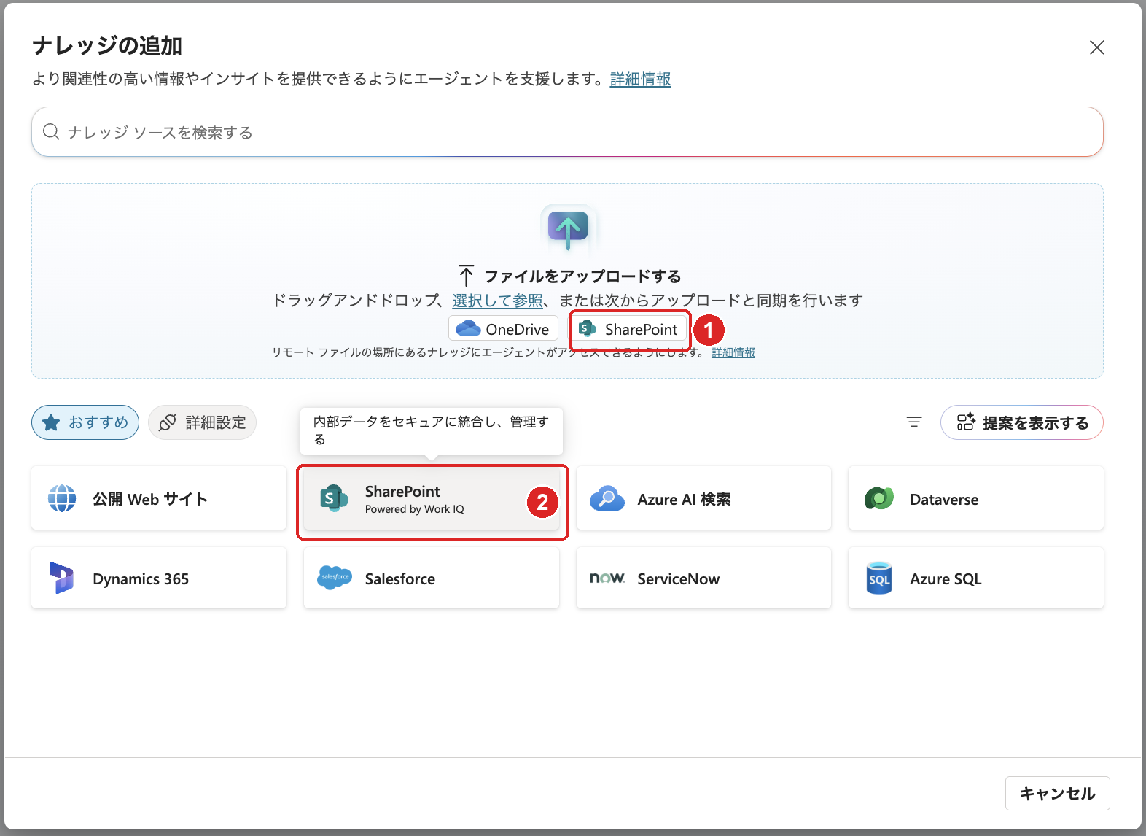
Task: Click the Azure AI search cloud icon
Action: (x=607, y=499)
